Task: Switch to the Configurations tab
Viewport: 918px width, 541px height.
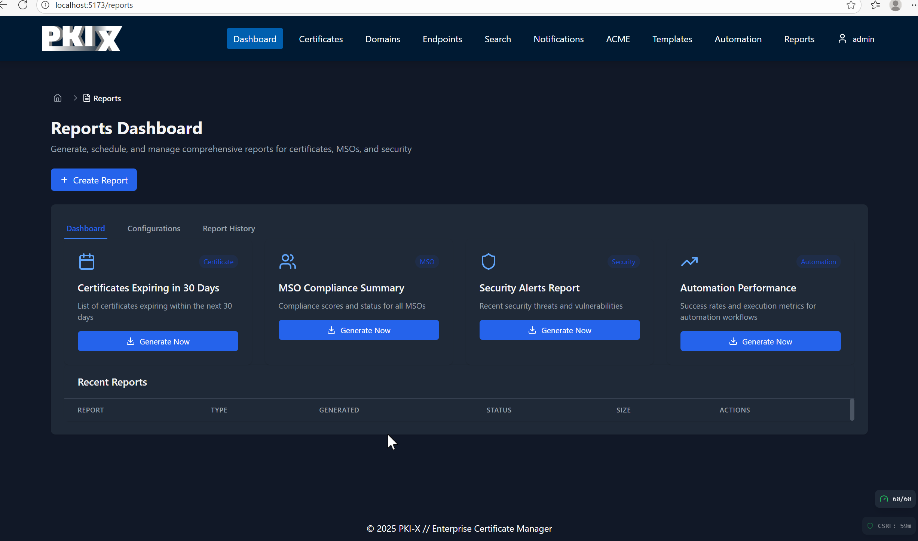Action: pos(154,228)
